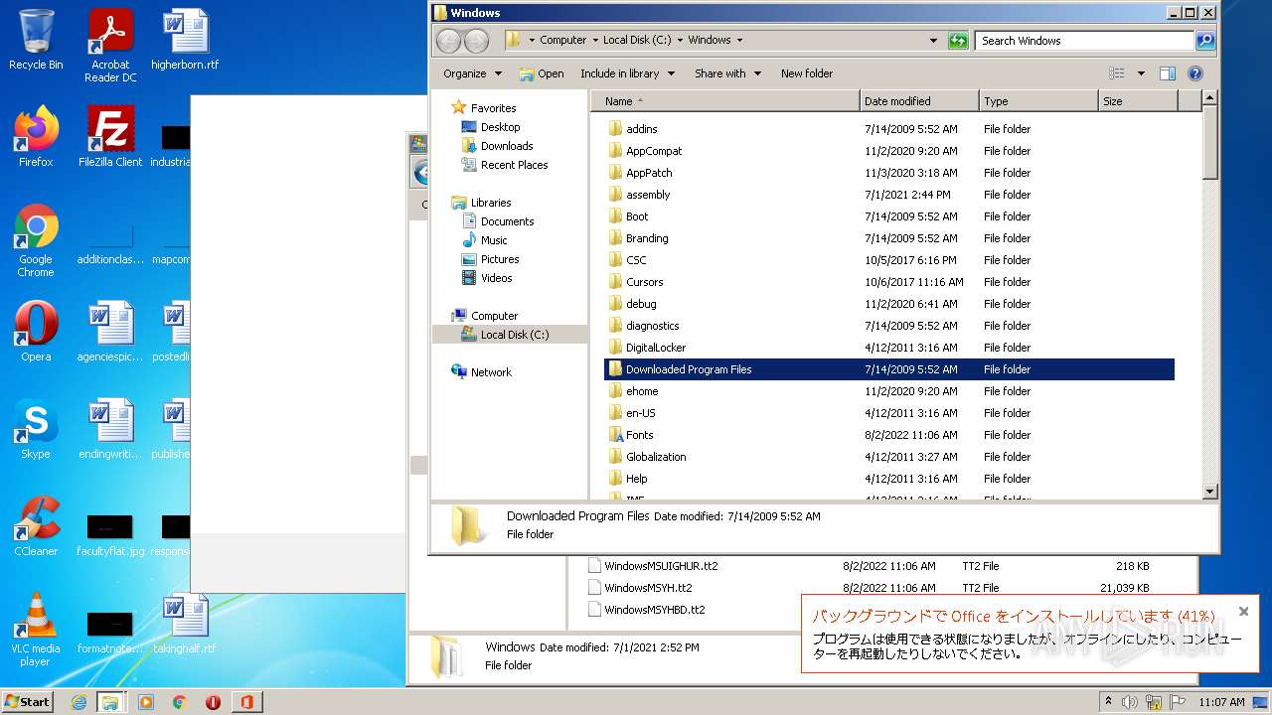
Task: Sort by Type column header
Action: coord(1038,101)
